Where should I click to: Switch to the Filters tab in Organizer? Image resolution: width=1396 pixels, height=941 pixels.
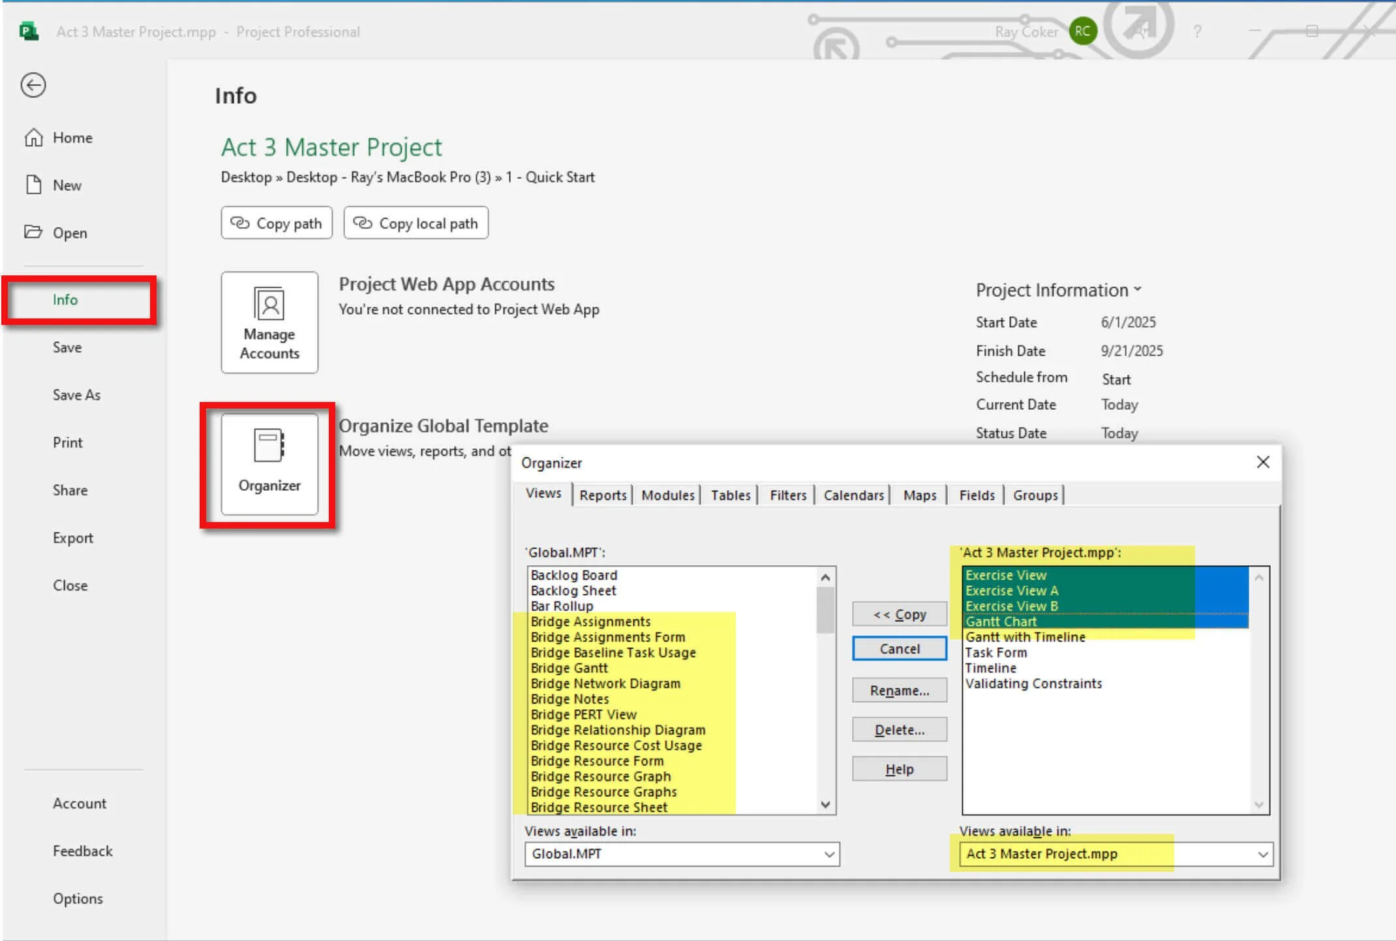click(788, 495)
